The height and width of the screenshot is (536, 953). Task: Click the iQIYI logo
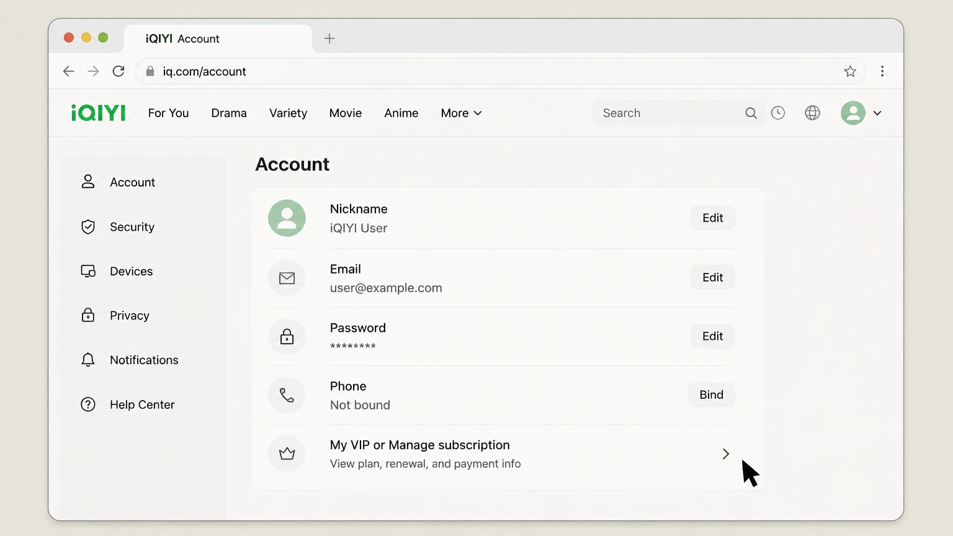pyautogui.click(x=98, y=113)
